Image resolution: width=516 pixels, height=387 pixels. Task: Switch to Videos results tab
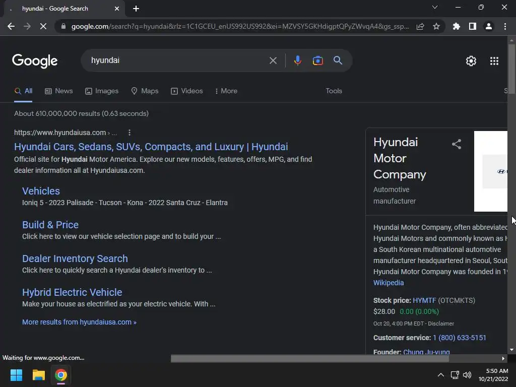pyautogui.click(x=186, y=91)
